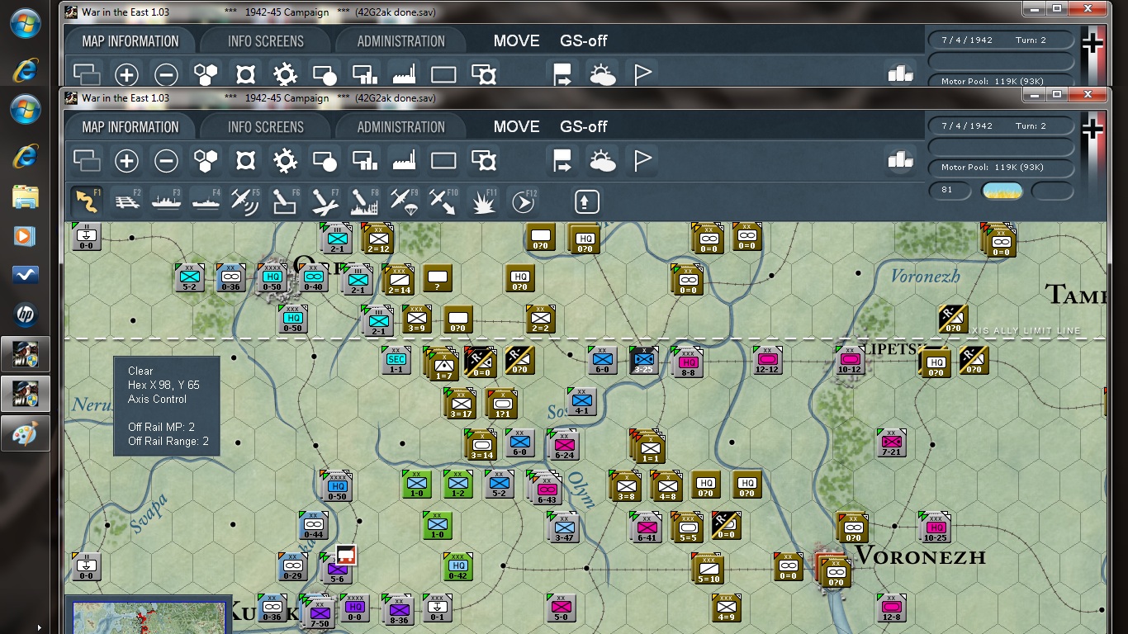
Task: Toggle the hex grid in the front window
Action: tap(206, 160)
